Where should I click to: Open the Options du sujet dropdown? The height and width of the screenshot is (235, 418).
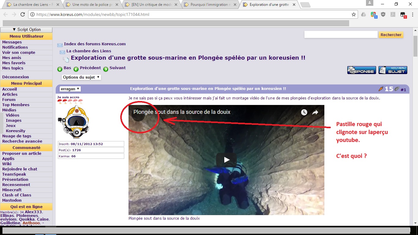81,77
